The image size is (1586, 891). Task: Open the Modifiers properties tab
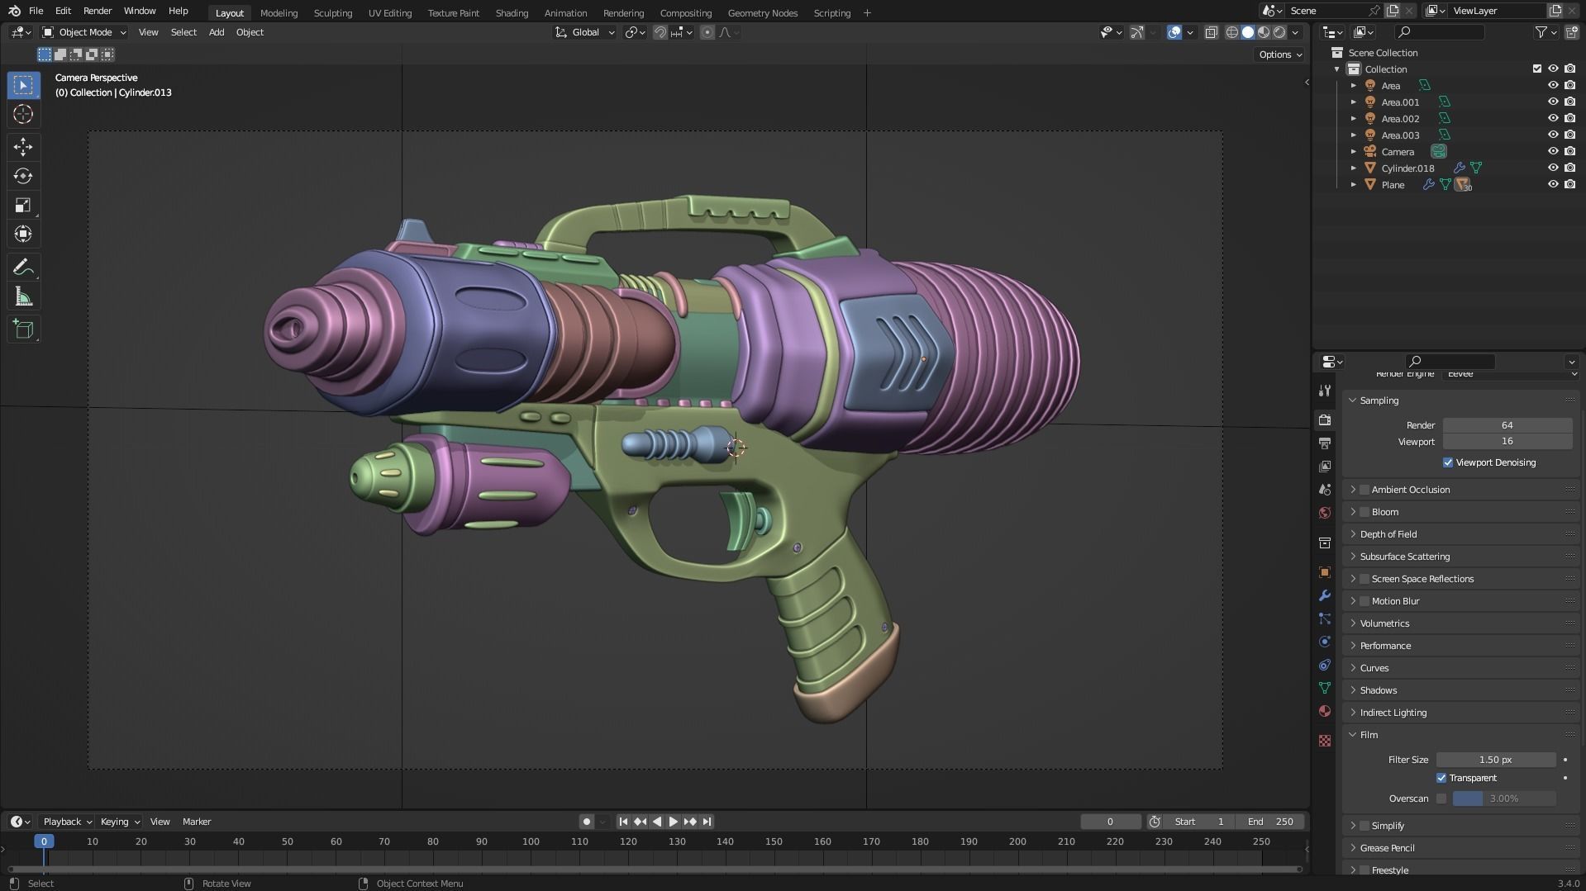(1325, 595)
